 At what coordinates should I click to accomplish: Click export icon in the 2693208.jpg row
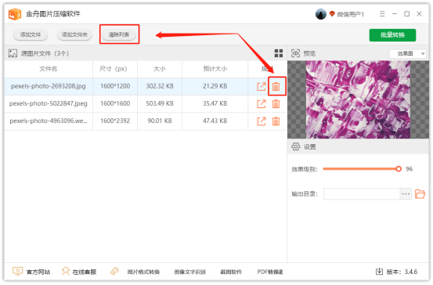click(262, 86)
